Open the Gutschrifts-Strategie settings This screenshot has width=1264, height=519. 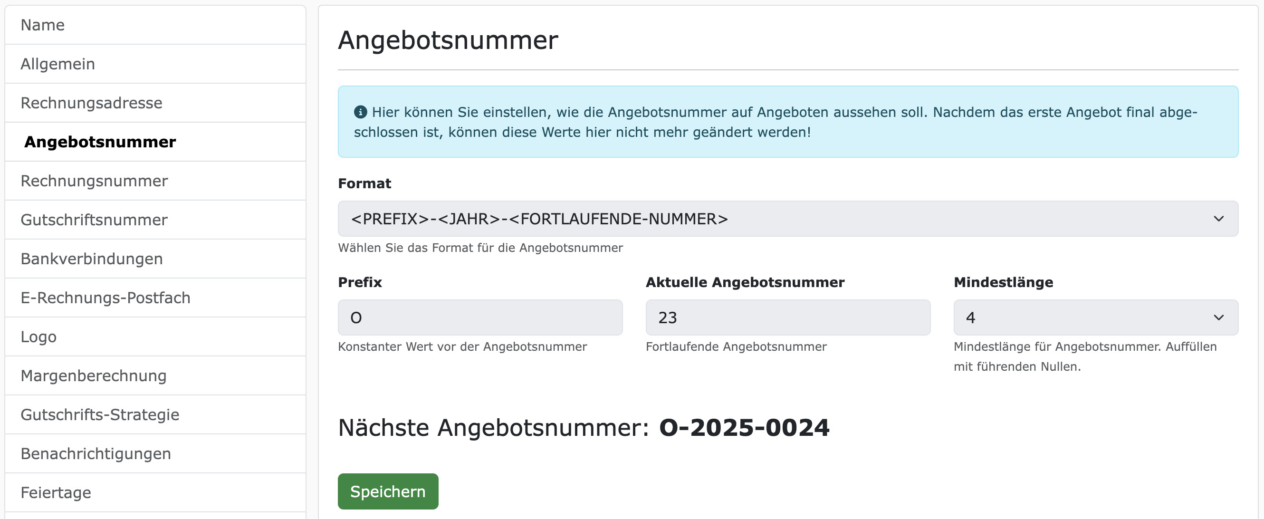click(x=100, y=414)
